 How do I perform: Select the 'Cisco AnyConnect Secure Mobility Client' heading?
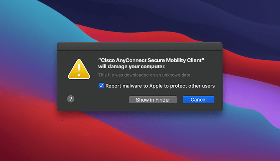click(151, 60)
